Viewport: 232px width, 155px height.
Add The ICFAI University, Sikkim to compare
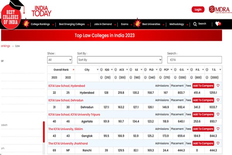coord(203,129)
